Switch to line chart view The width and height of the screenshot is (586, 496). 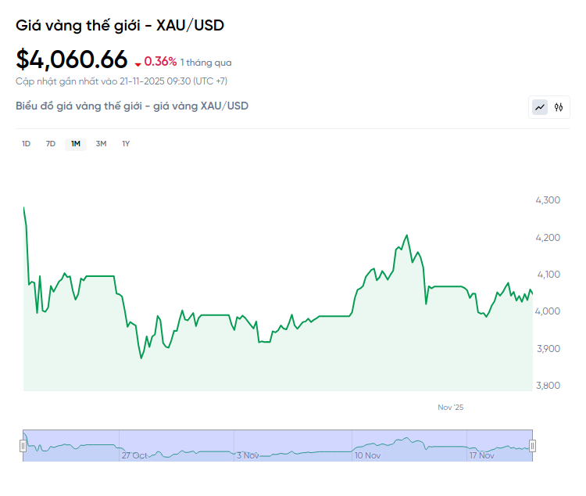(540, 107)
